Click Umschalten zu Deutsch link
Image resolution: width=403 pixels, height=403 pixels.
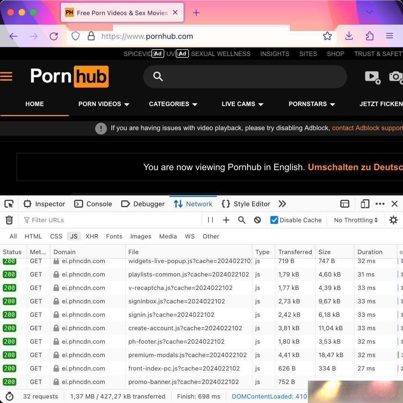pos(355,167)
